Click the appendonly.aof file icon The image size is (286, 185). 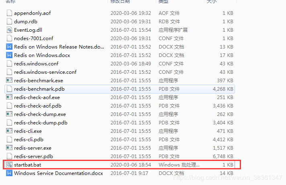(x=9, y=13)
